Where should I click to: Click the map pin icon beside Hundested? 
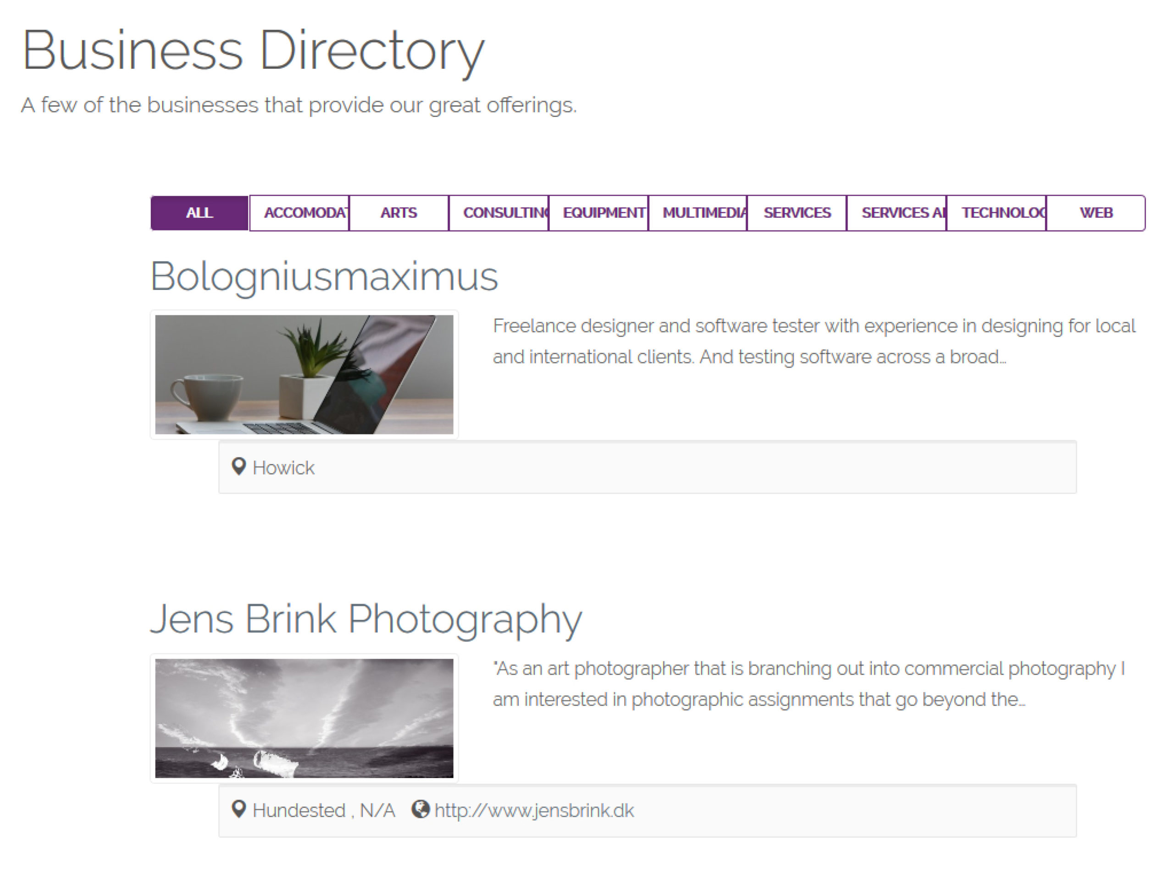[x=239, y=809]
